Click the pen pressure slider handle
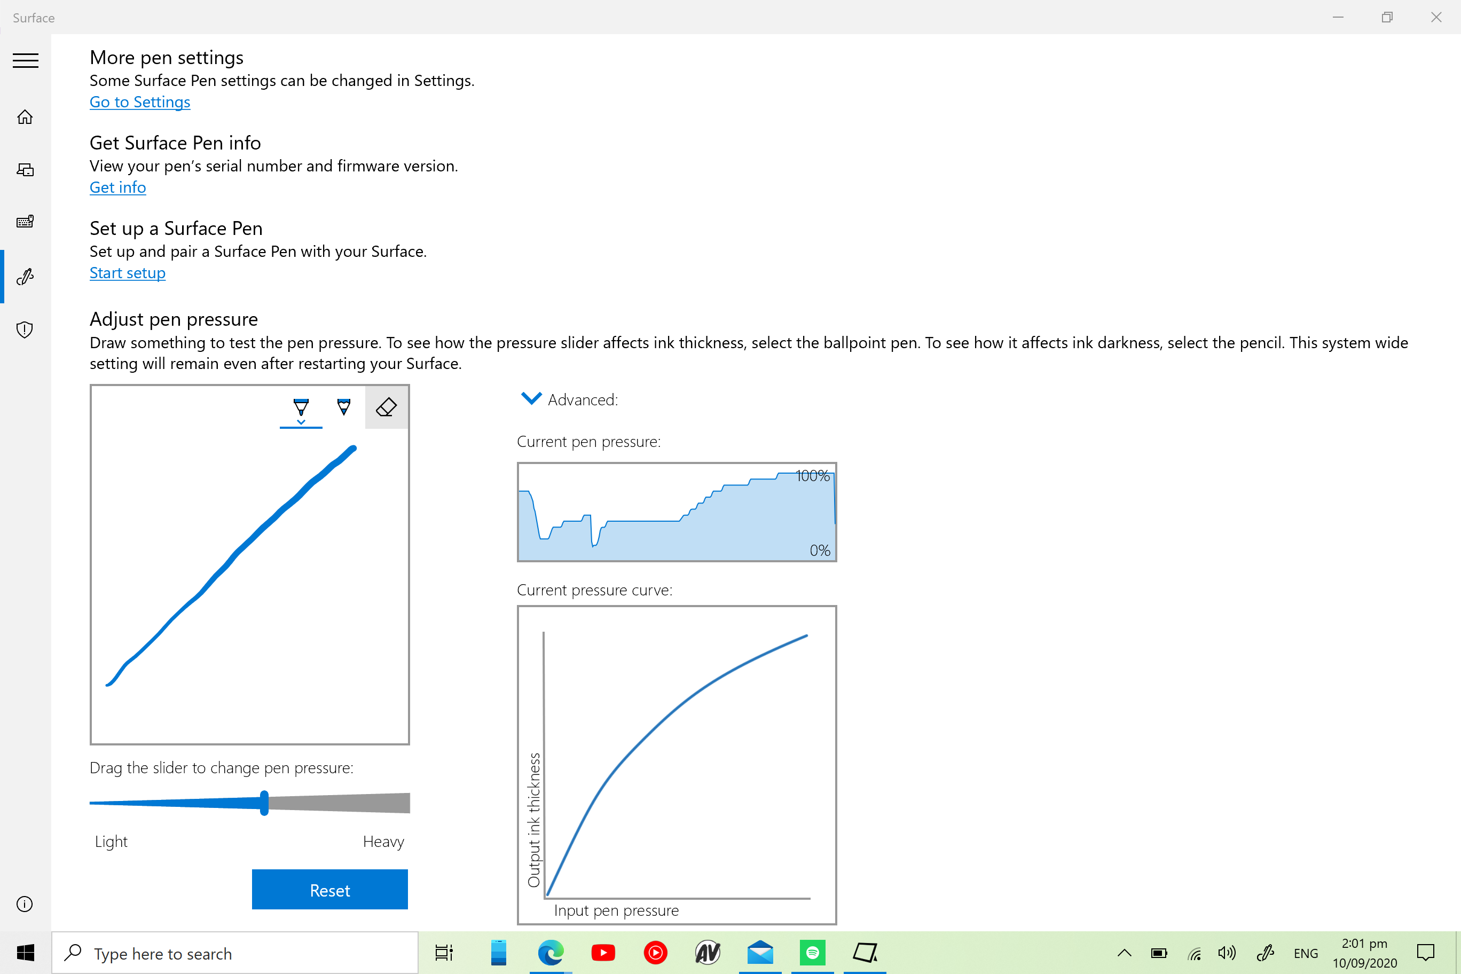This screenshot has width=1461, height=974. point(264,803)
